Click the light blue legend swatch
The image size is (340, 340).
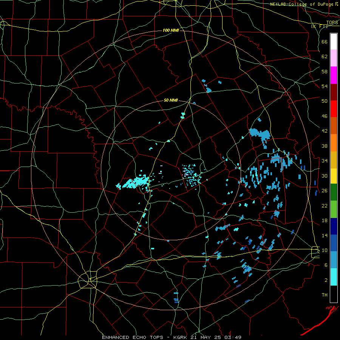click(x=334, y=260)
